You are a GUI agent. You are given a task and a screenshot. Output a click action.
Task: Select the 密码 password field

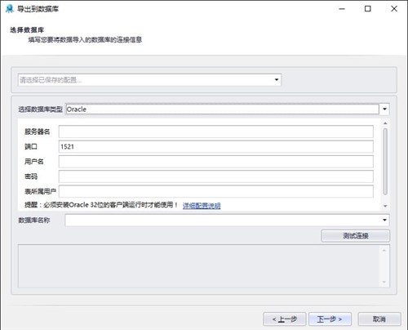(216, 176)
